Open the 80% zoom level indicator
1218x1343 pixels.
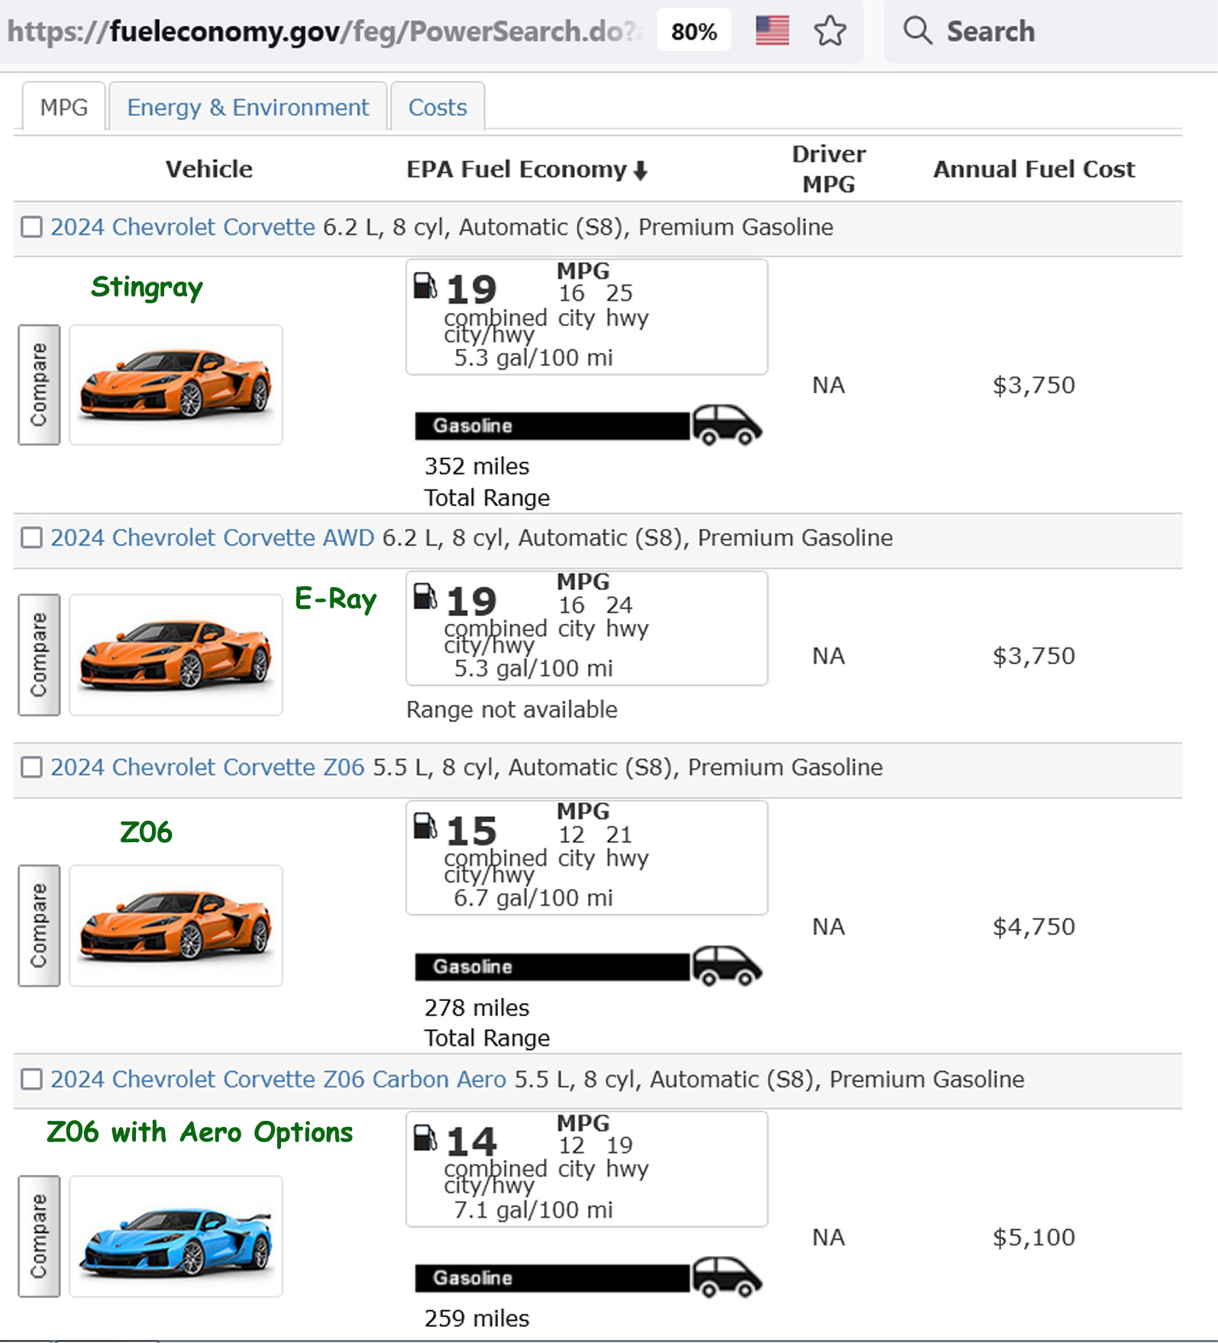[x=693, y=31]
